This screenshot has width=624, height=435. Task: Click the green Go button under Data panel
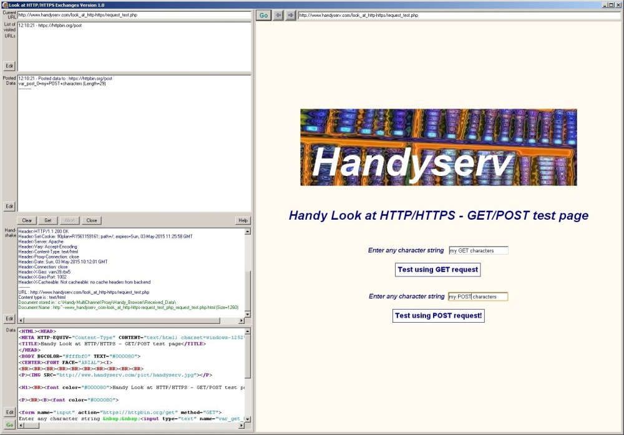[9, 424]
